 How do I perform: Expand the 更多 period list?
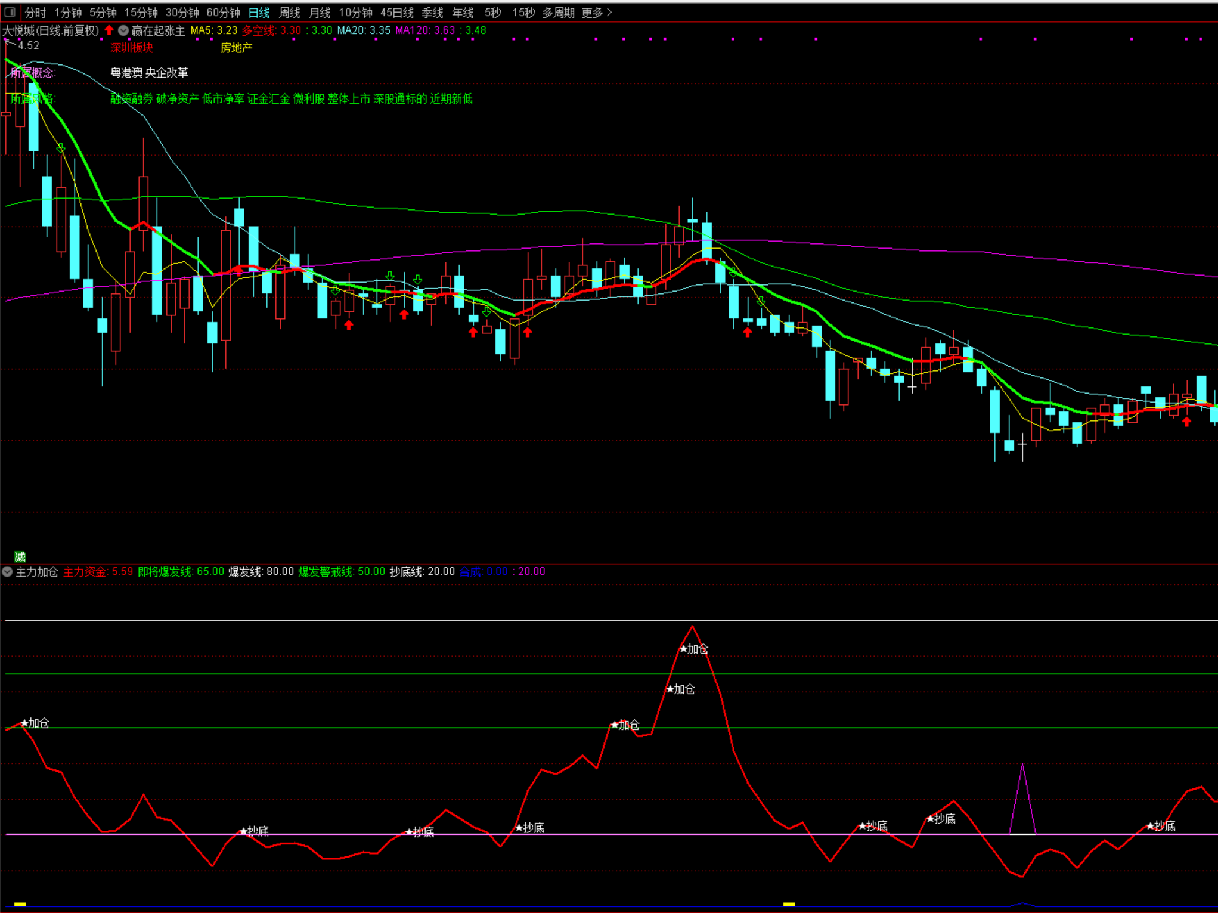(597, 13)
